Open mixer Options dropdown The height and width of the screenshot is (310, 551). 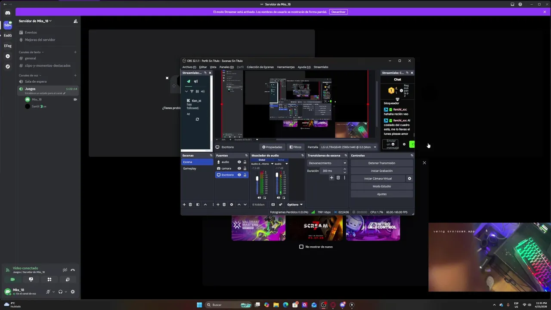point(295,205)
